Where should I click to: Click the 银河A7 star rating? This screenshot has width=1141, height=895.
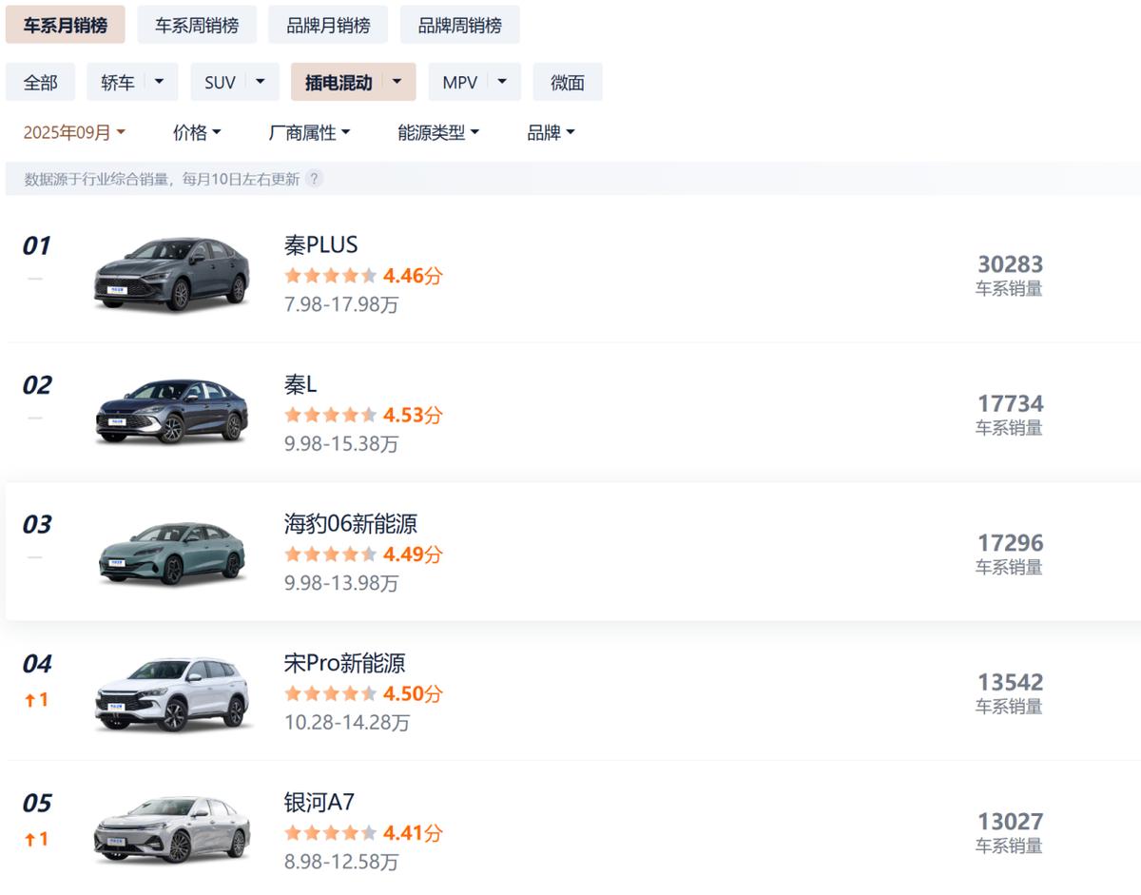331,833
